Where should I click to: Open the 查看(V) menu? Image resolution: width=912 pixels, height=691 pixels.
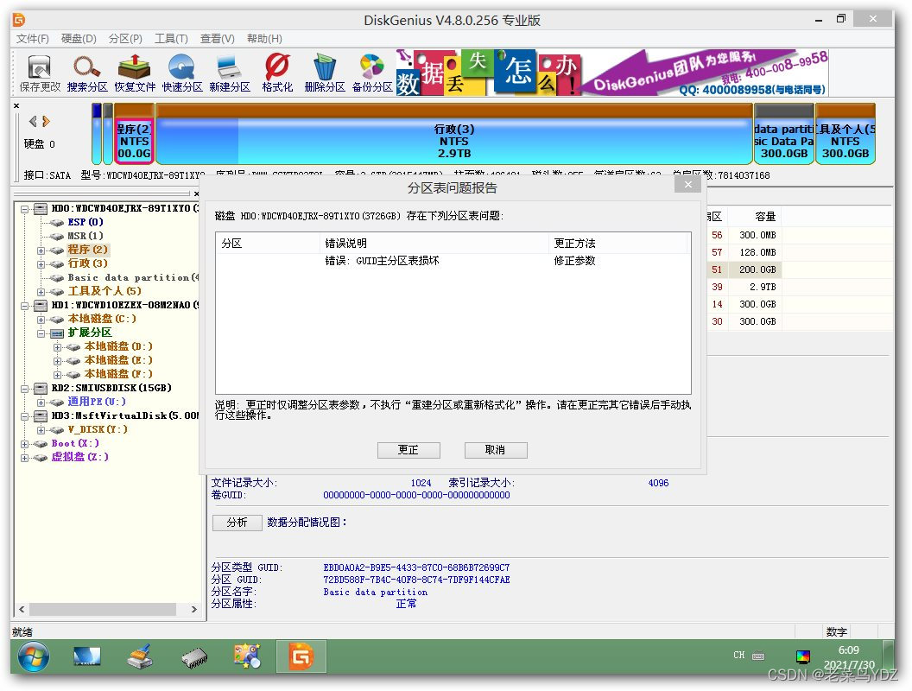[217, 38]
